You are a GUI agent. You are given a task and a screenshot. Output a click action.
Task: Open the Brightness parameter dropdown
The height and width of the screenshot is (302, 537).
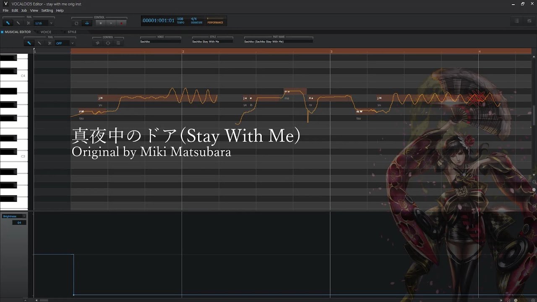(14, 216)
